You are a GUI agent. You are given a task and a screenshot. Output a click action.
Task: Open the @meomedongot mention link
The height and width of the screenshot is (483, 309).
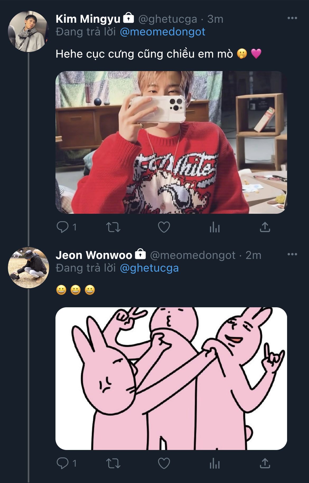[x=162, y=32]
